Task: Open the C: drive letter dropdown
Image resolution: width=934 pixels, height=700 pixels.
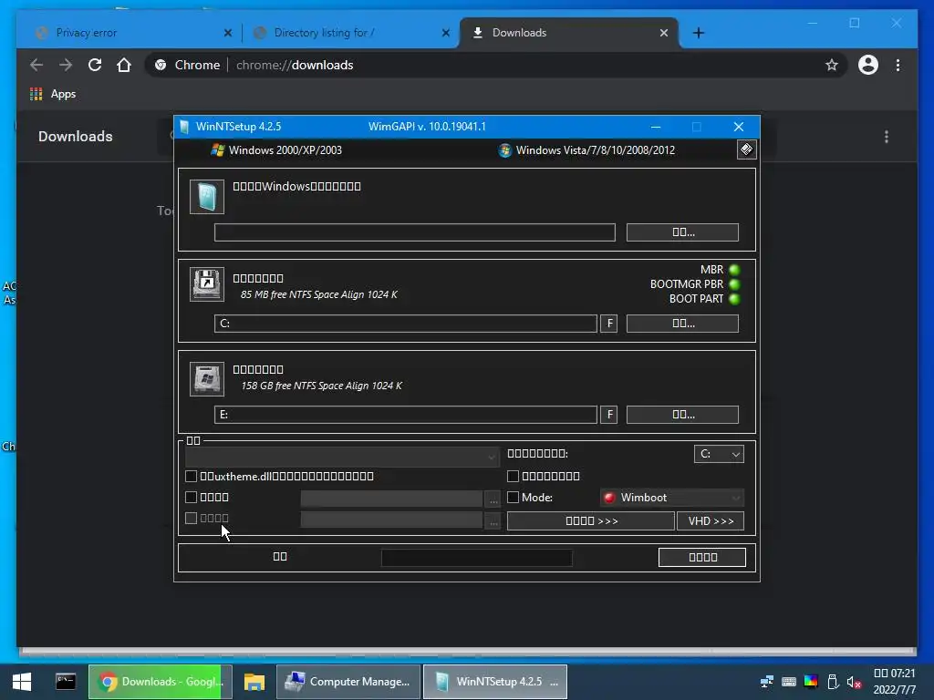Action: (x=719, y=454)
